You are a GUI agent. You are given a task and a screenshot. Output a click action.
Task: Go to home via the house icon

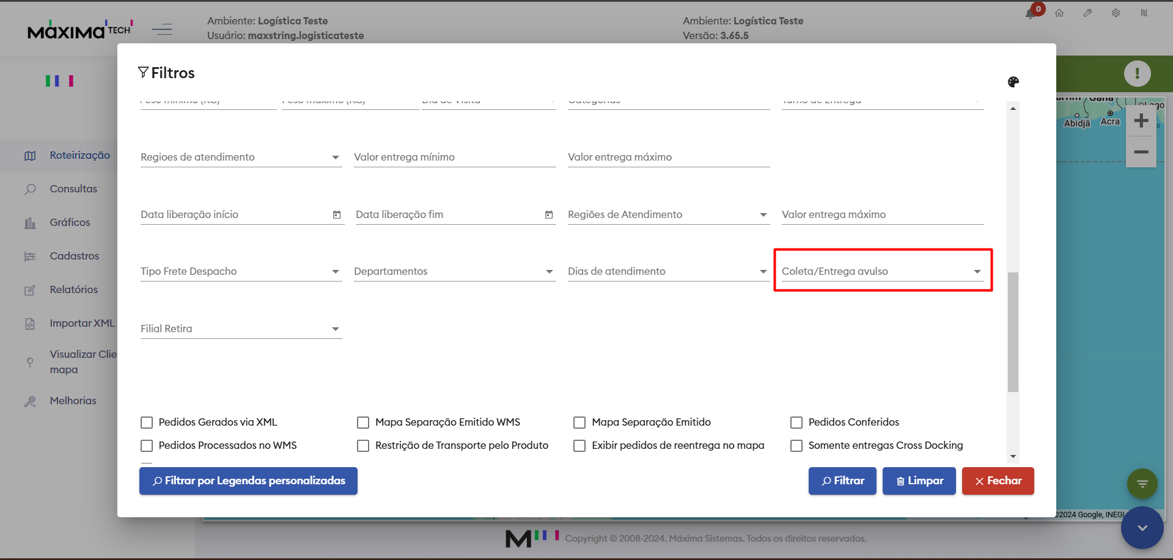pos(1059,13)
